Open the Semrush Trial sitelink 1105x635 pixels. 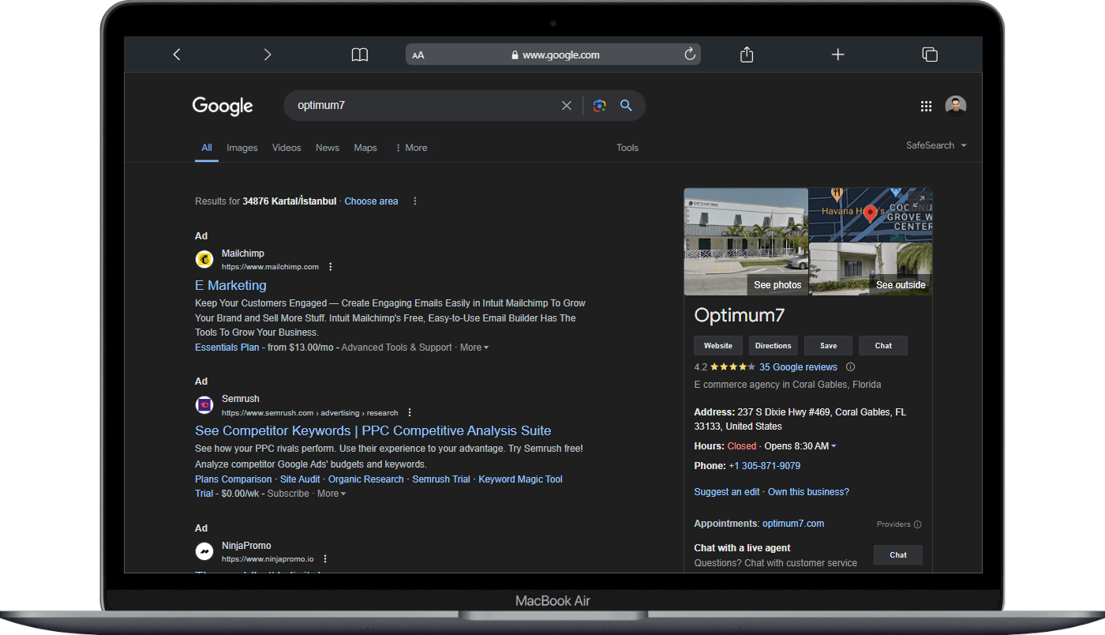tap(440, 479)
